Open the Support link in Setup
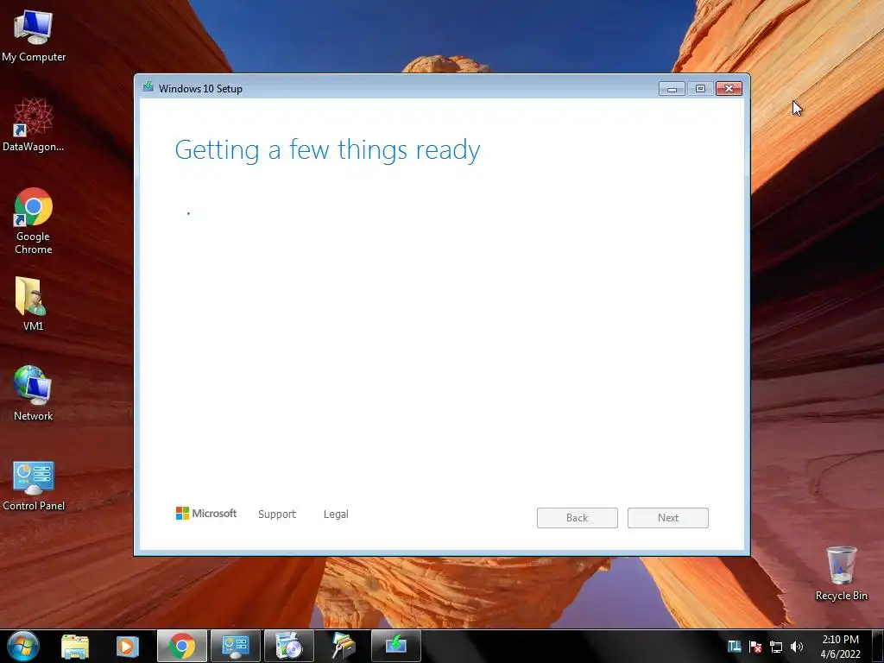 click(x=277, y=515)
